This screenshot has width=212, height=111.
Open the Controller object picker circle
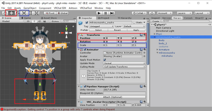click(144, 53)
